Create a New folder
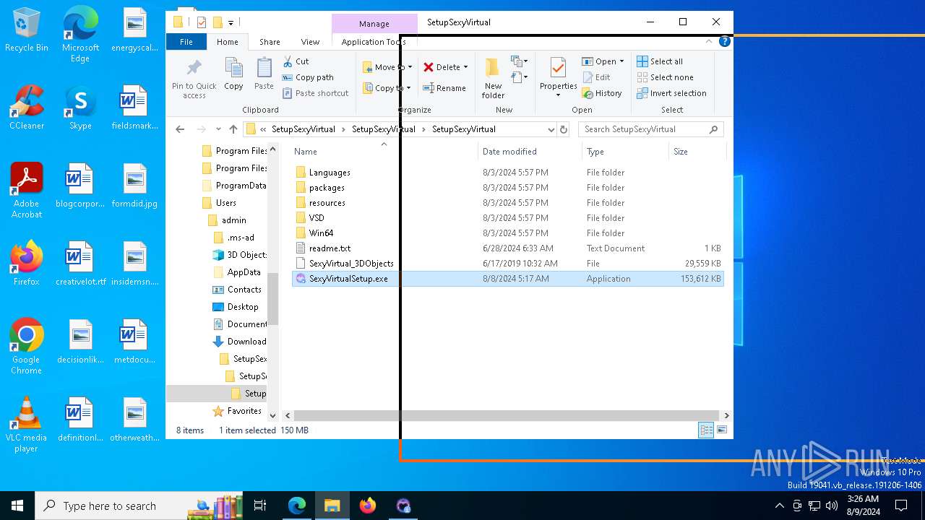Screen dimensions: 925x520 click(493, 78)
